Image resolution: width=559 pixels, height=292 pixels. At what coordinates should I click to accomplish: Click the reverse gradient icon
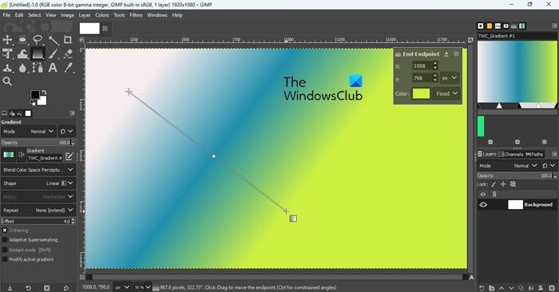(x=21, y=155)
